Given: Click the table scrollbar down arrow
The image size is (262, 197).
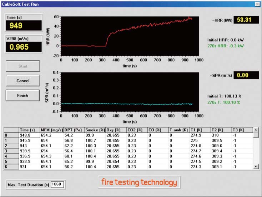Looking at the screenshot, I should point(256,166).
